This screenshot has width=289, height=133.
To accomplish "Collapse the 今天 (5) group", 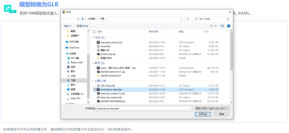I will click(93, 38).
